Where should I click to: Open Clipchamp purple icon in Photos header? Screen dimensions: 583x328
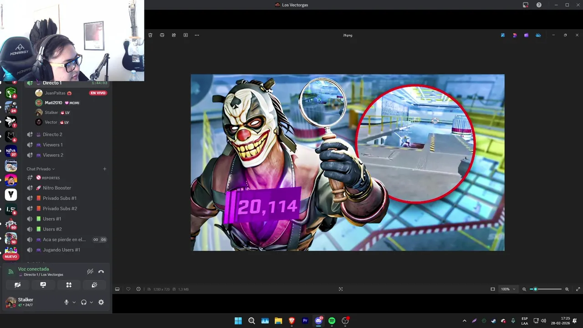[x=526, y=35]
